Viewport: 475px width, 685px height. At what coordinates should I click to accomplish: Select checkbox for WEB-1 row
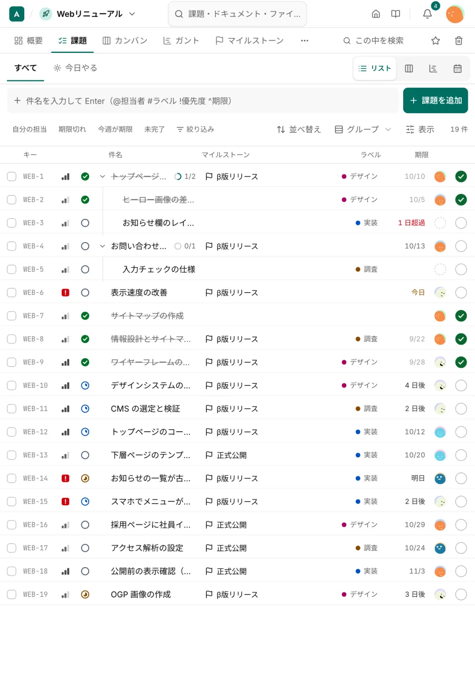(x=12, y=177)
